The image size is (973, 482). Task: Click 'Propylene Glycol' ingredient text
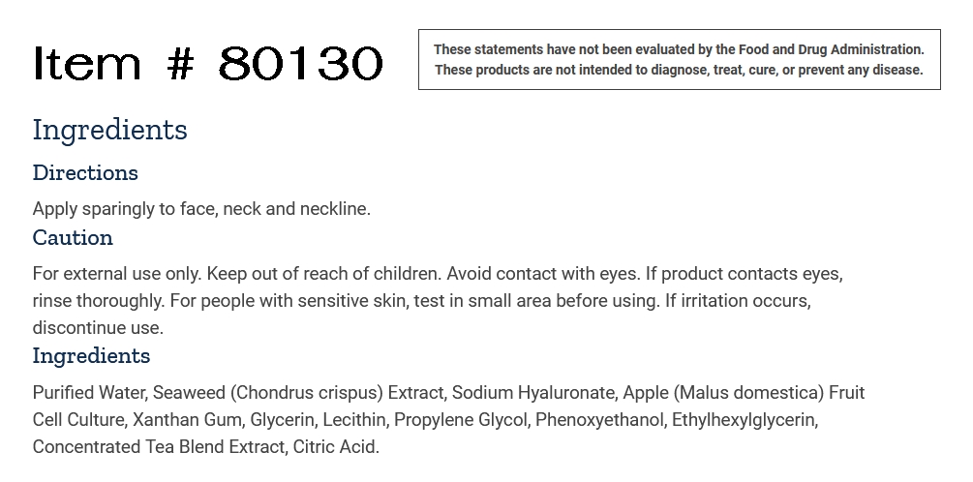[460, 420]
